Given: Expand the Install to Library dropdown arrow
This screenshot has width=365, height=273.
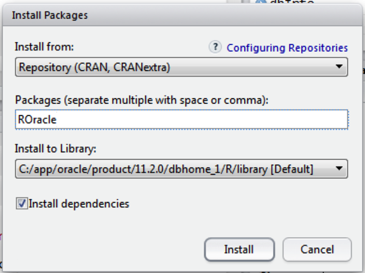Looking at the screenshot, I should click(x=339, y=168).
